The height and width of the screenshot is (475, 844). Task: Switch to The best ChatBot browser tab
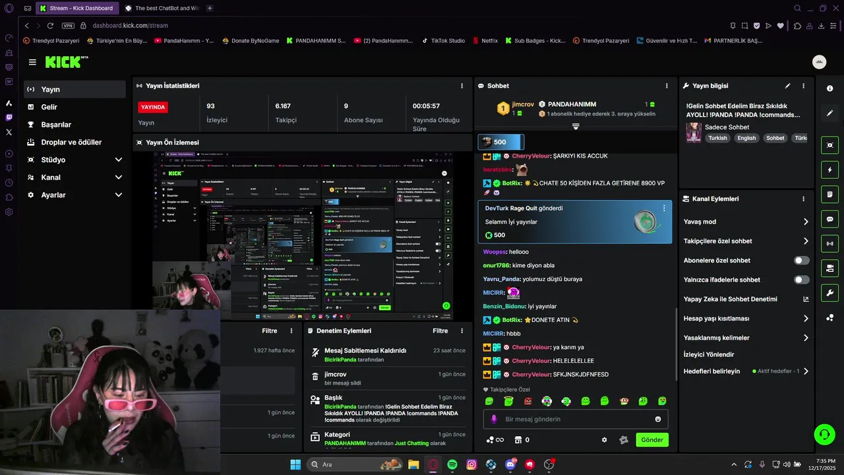pyautogui.click(x=162, y=9)
